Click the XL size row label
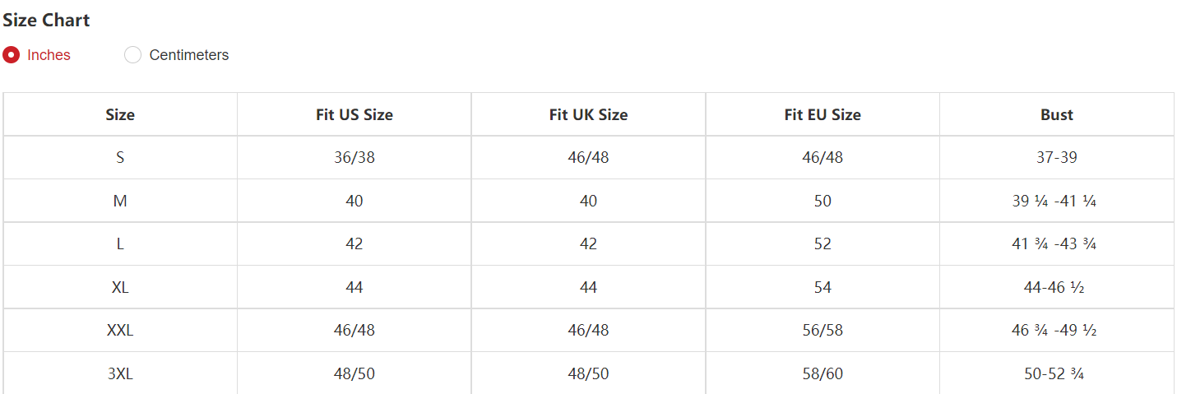Image resolution: width=1177 pixels, height=394 pixels. click(x=120, y=288)
